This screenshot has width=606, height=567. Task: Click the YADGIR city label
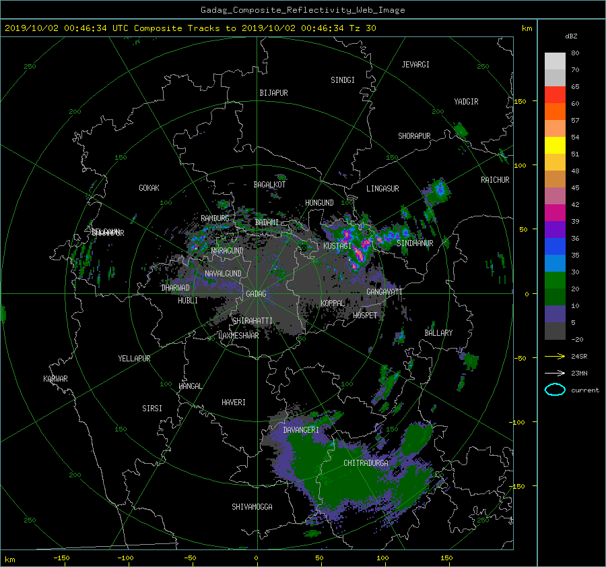point(466,102)
